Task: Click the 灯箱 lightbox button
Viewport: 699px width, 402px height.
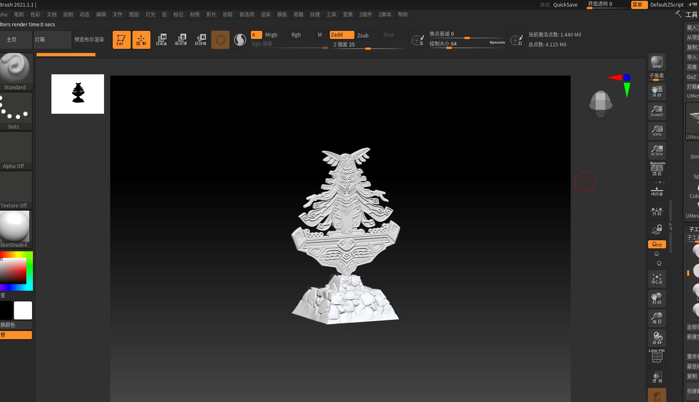Action: (52, 40)
